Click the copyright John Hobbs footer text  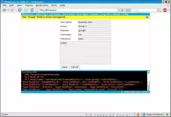[x=135, y=92]
